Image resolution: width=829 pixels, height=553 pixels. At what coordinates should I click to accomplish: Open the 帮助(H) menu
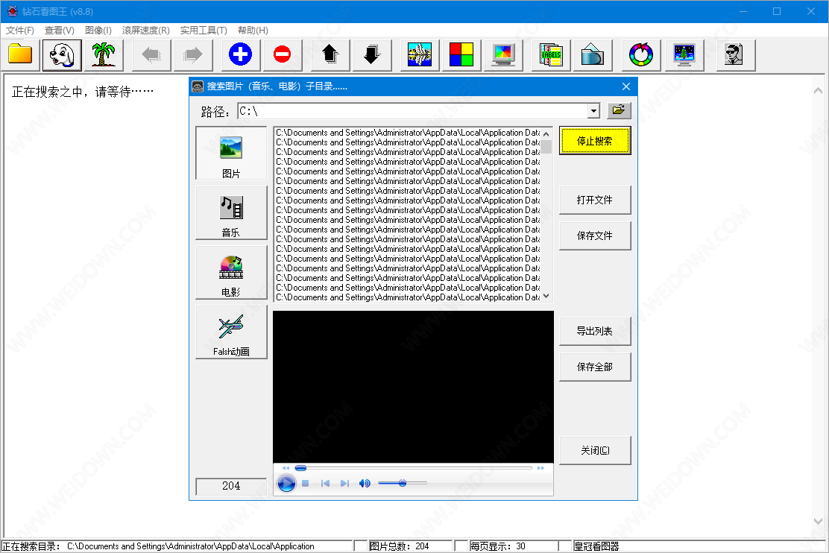pyautogui.click(x=253, y=30)
